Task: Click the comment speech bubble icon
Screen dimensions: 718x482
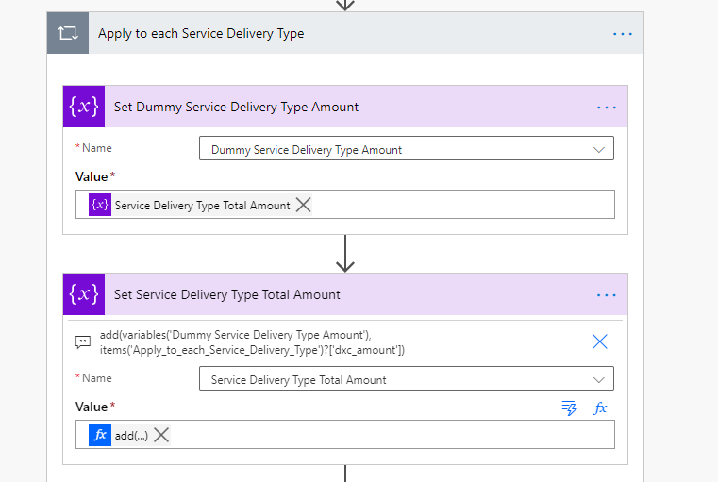Action: coord(84,341)
